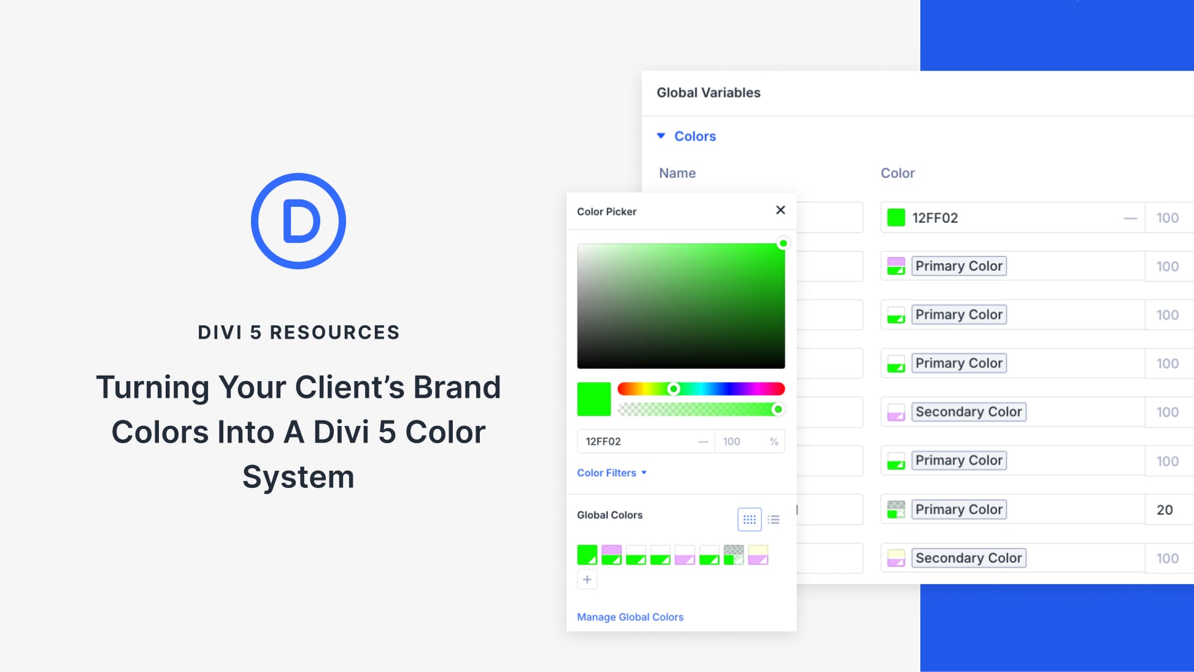This screenshot has height=672, width=1194.
Task: Close the Color Picker panel
Action: click(780, 210)
